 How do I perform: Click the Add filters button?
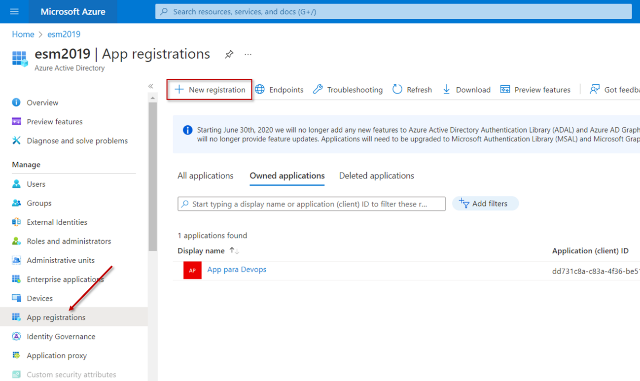tap(485, 204)
